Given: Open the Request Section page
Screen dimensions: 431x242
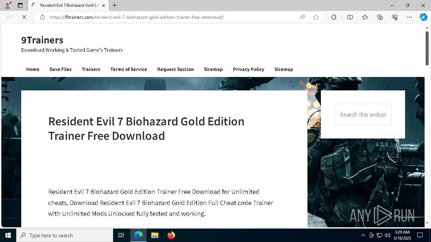Looking at the screenshot, I should [175, 69].
